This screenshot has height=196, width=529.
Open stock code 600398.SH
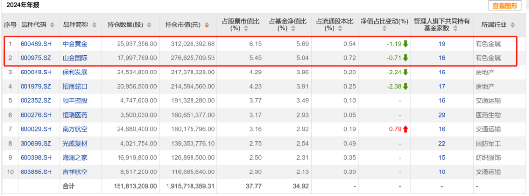pos(36,158)
